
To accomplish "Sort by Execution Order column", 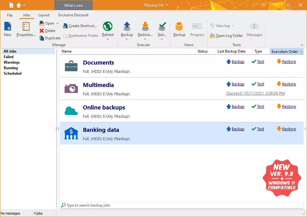I will 287,51.
